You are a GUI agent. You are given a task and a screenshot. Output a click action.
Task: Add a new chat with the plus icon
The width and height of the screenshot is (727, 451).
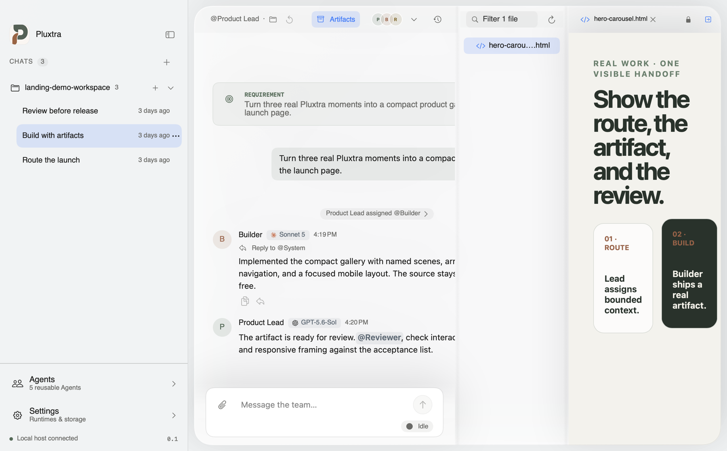(x=166, y=62)
